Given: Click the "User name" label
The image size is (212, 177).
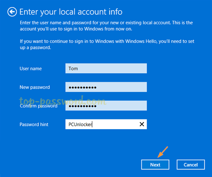Looking at the screenshot, I should tap(31, 69).
